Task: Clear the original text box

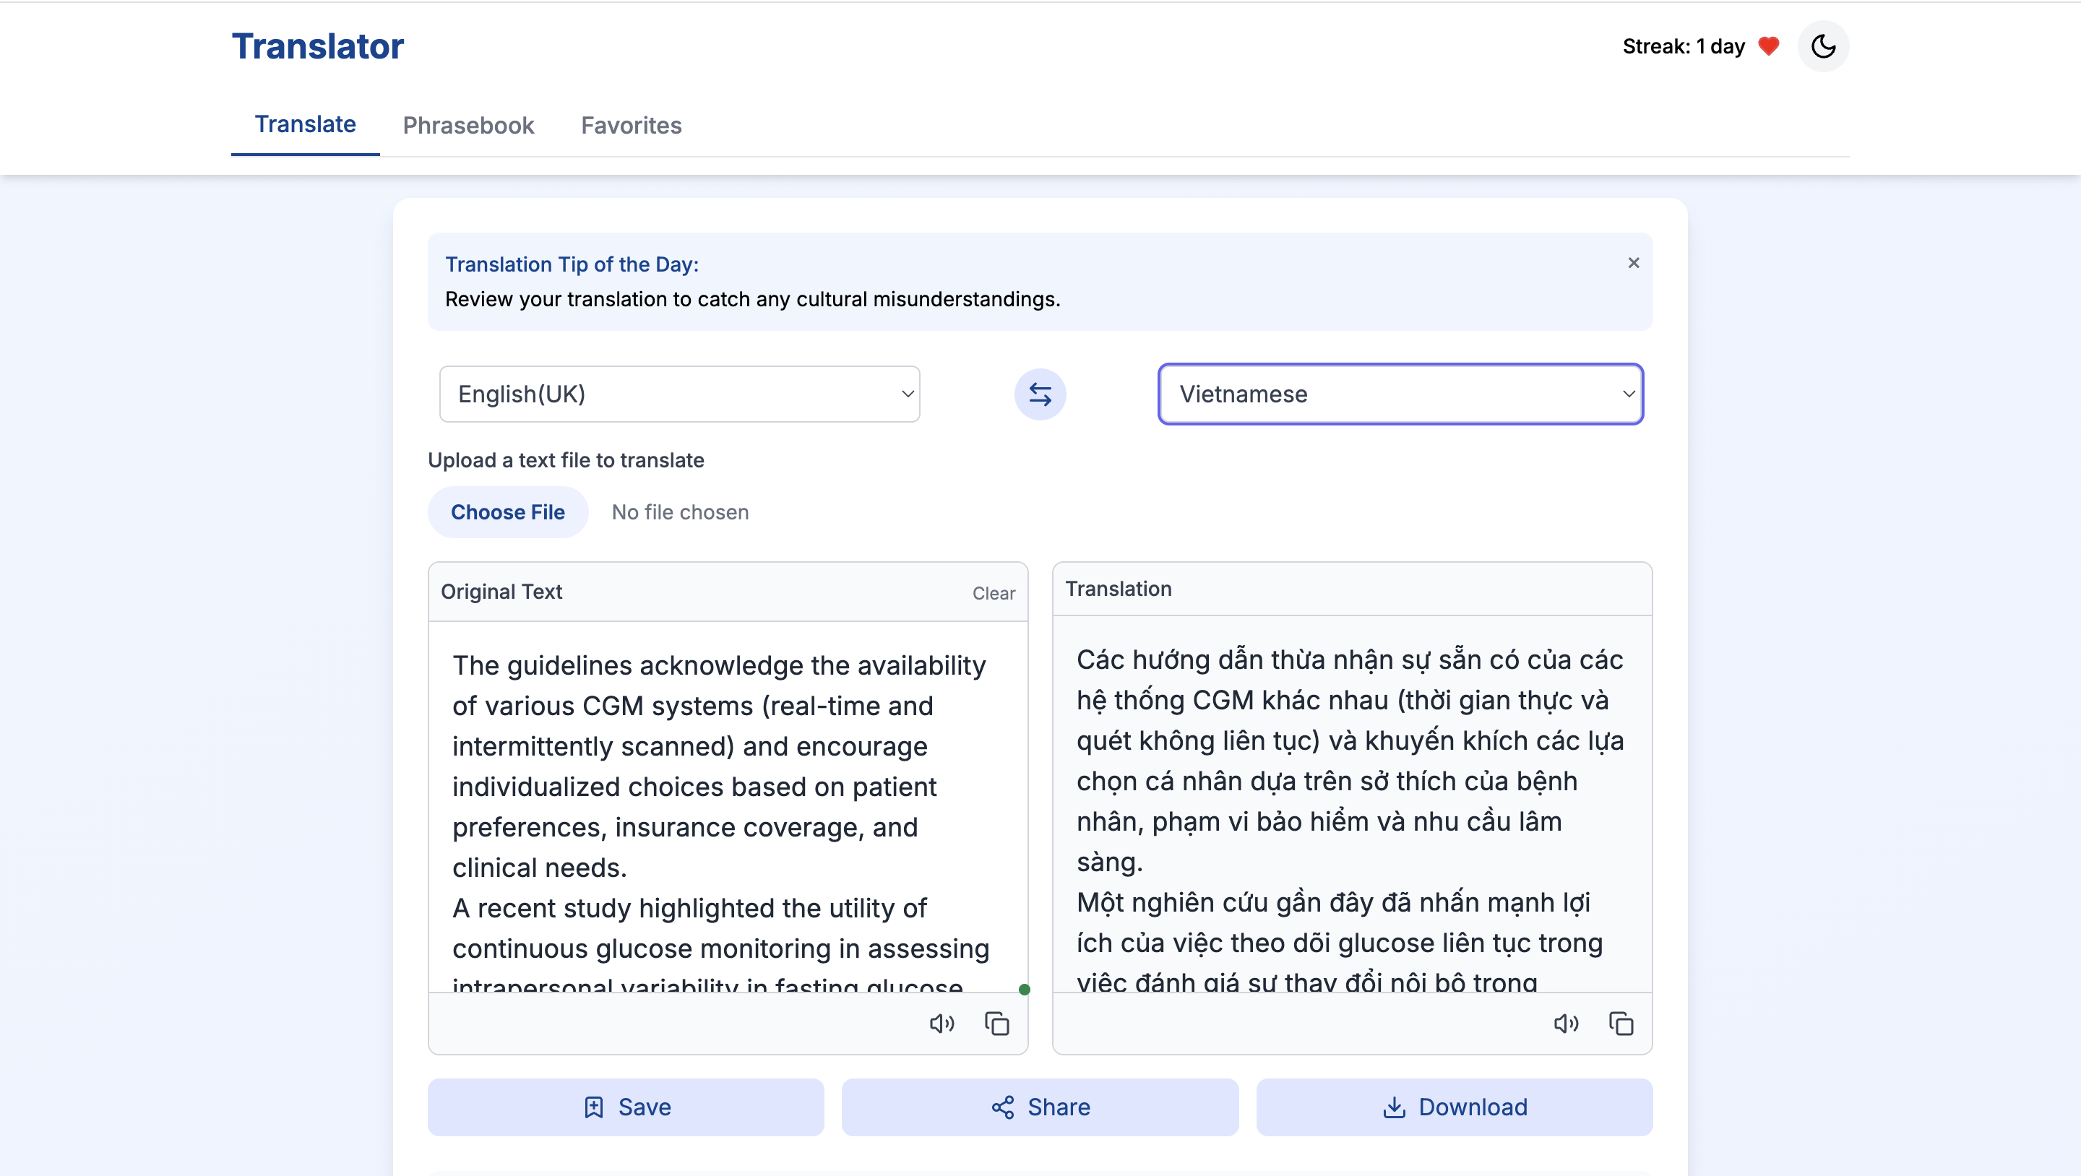Action: point(993,593)
